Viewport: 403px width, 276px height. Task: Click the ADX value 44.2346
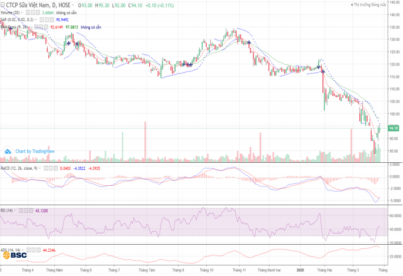49,250
